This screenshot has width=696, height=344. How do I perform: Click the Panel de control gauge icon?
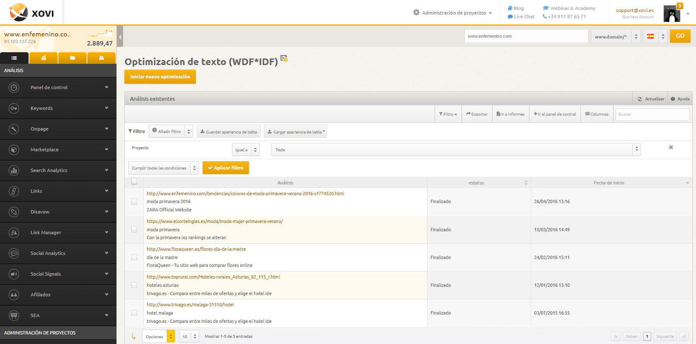coord(14,87)
